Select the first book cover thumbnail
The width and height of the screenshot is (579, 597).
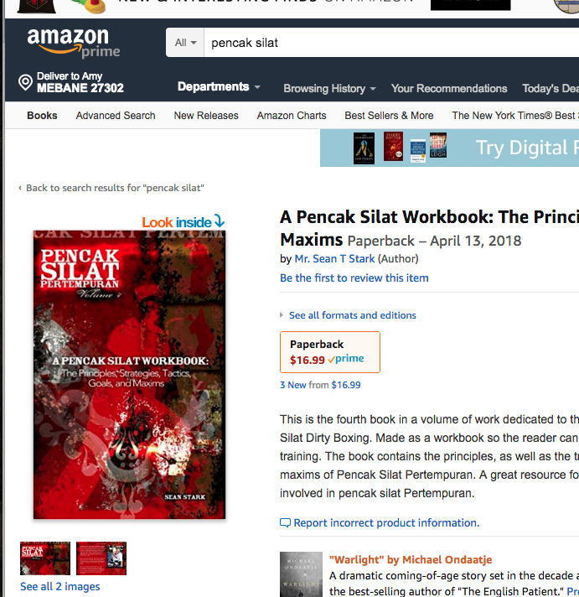[45, 558]
